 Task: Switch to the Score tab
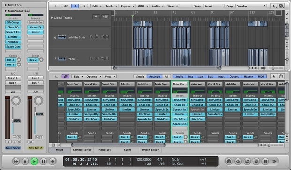point(128,150)
